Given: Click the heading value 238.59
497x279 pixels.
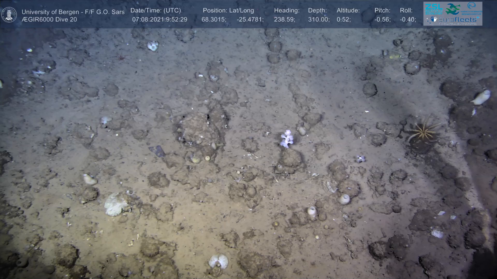Looking at the screenshot, I should click(284, 20).
